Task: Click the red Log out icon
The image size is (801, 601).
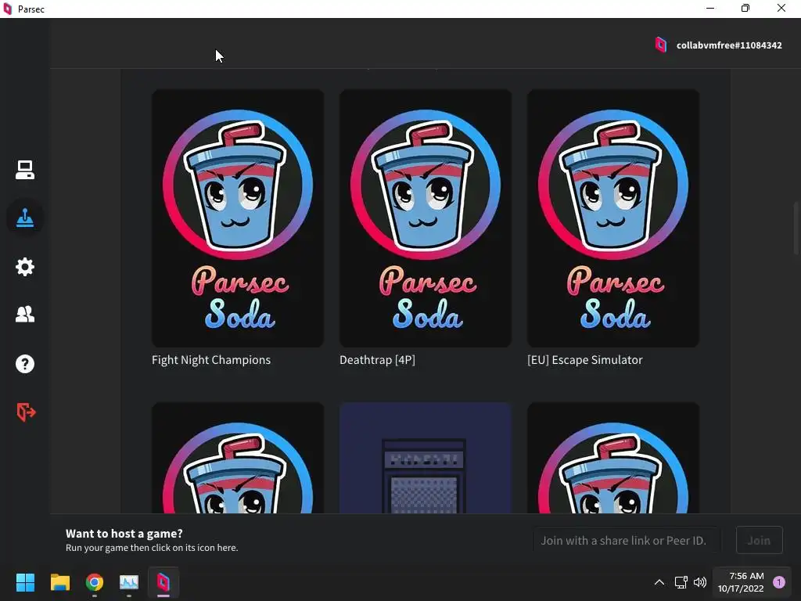Action: click(26, 412)
